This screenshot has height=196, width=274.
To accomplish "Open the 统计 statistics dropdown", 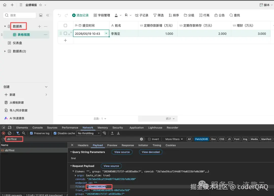I will point(170,119).
